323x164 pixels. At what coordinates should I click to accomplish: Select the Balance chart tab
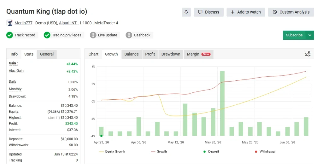132,54
